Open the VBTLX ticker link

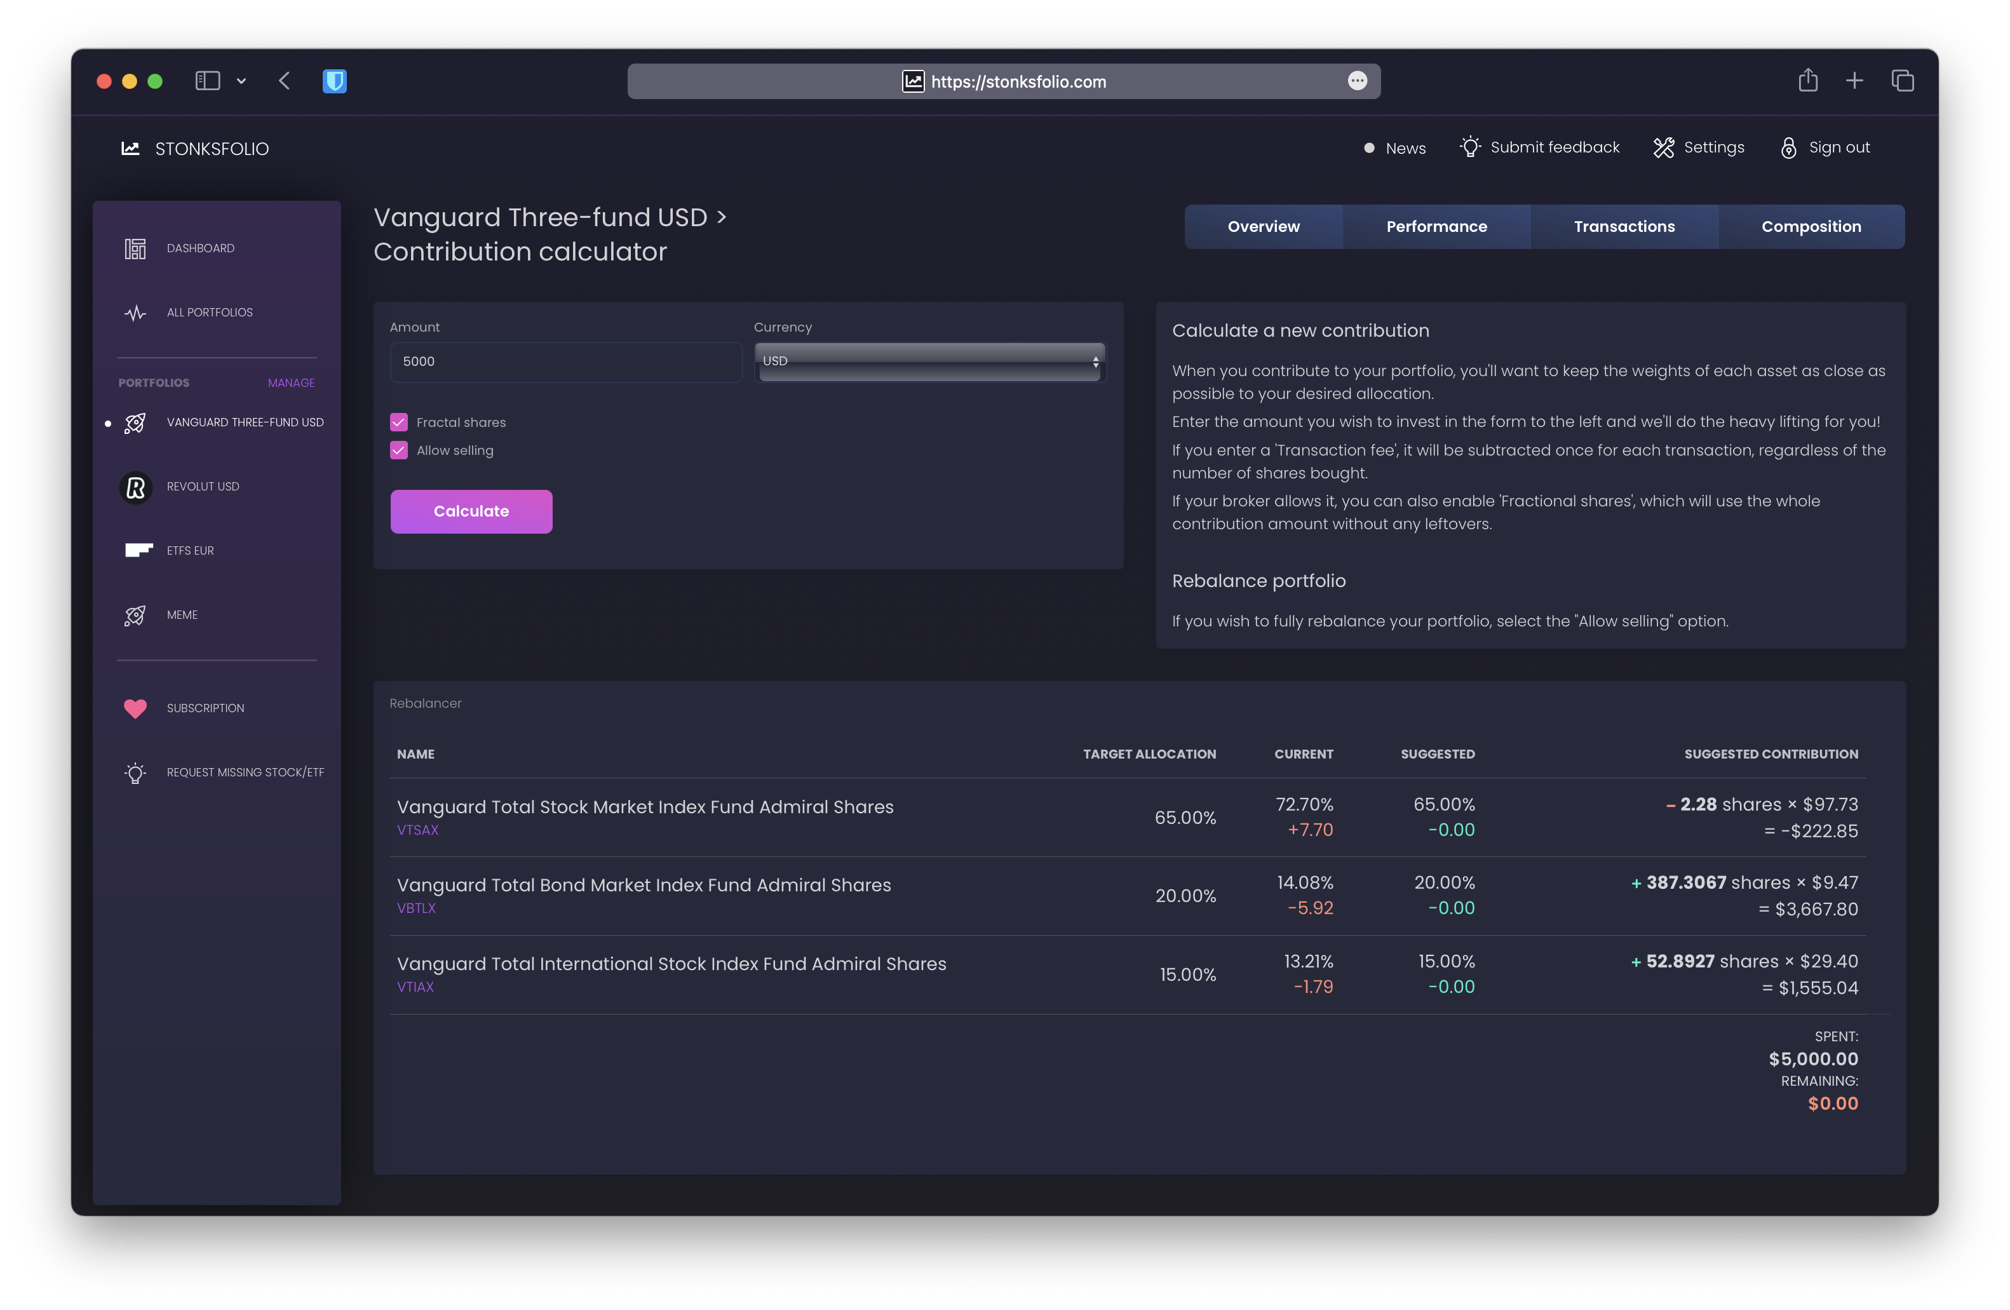[416, 909]
